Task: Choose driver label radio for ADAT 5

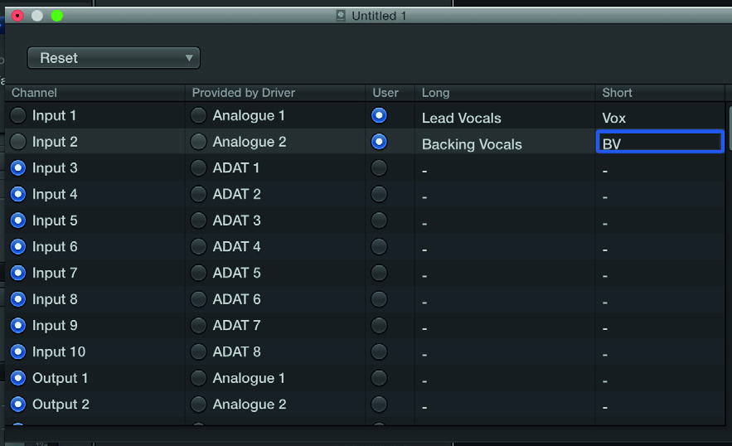Action: [198, 273]
